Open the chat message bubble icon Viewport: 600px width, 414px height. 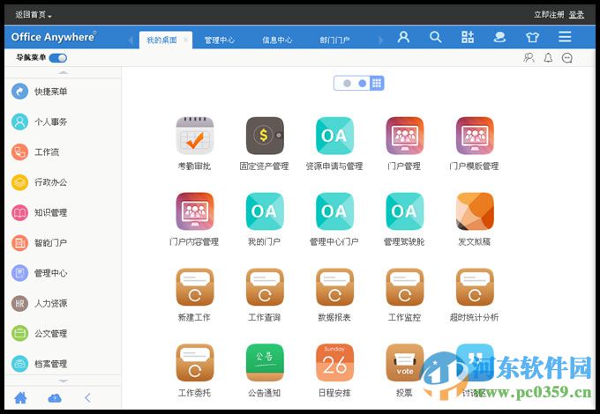pyautogui.click(x=566, y=57)
